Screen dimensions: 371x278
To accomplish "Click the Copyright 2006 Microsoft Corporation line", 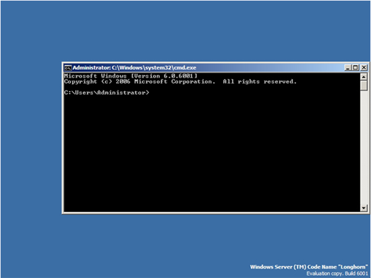I will pyautogui.click(x=180, y=82).
